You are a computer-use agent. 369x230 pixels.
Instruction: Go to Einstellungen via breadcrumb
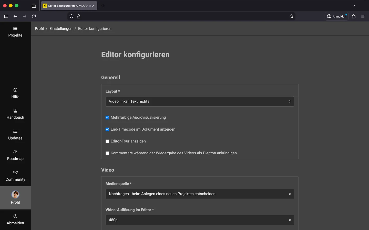tap(61, 29)
